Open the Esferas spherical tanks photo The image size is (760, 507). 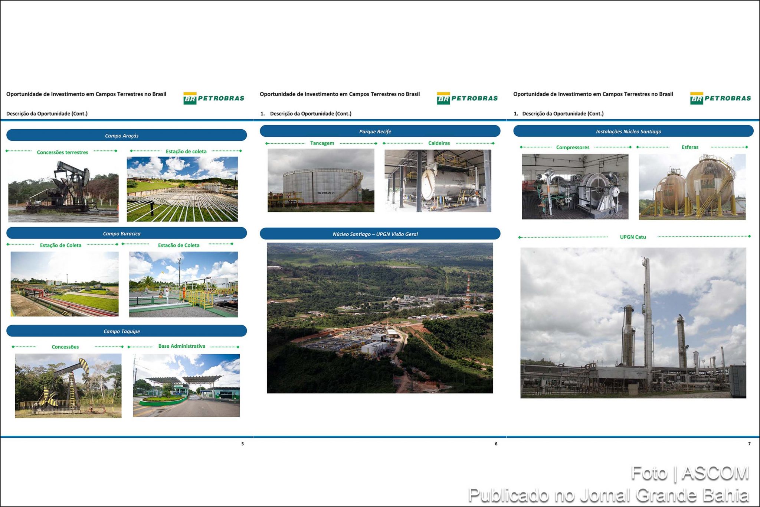[692, 187]
